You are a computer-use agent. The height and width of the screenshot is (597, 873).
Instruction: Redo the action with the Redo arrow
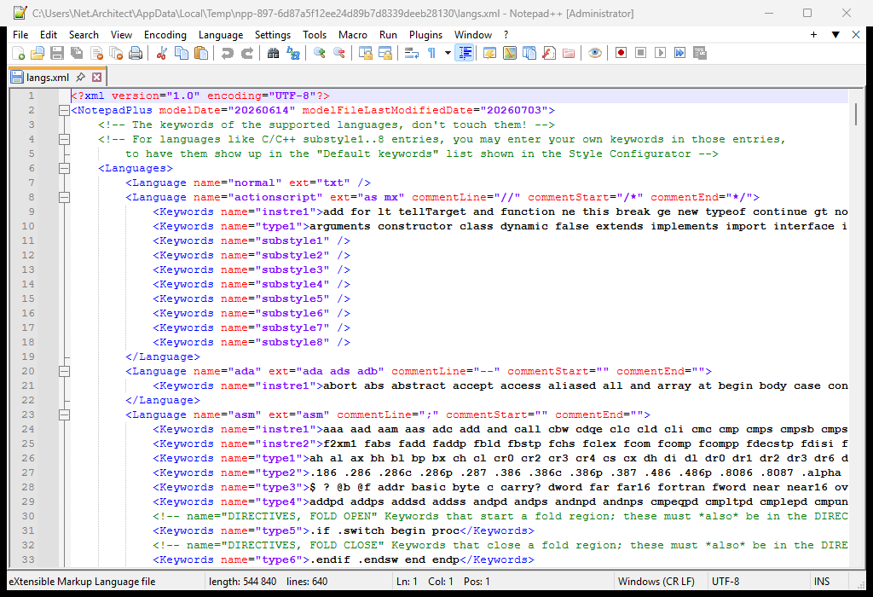[246, 53]
